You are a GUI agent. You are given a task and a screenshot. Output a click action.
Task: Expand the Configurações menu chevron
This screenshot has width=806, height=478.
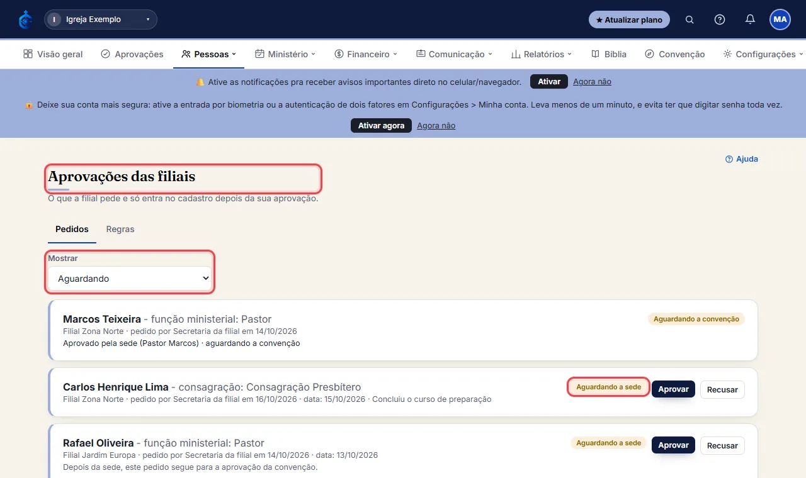(x=801, y=54)
